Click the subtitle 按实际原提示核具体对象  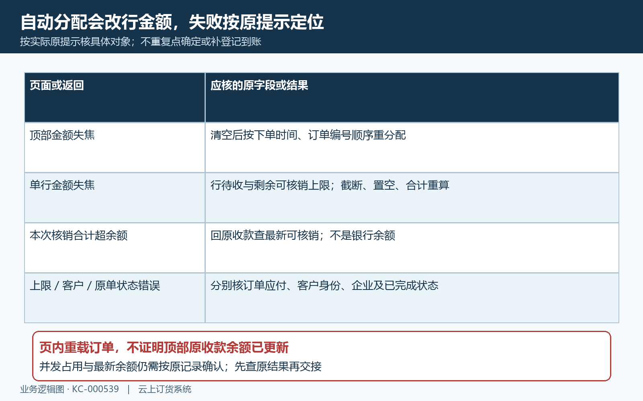pos(76,42)
